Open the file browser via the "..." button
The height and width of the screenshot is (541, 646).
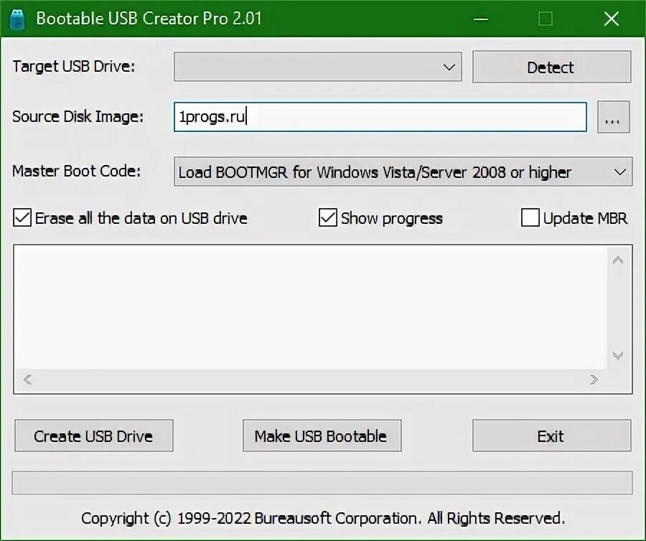tap(614, 117)
